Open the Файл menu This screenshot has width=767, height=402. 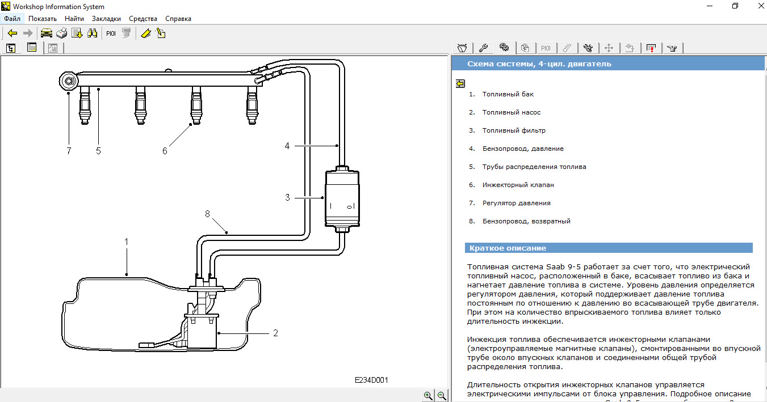[12, 19]
